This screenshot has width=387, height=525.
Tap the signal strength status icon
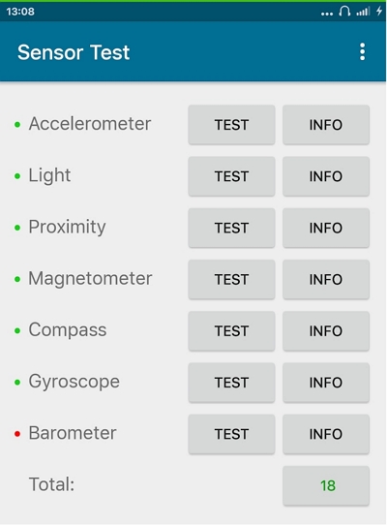363,12
